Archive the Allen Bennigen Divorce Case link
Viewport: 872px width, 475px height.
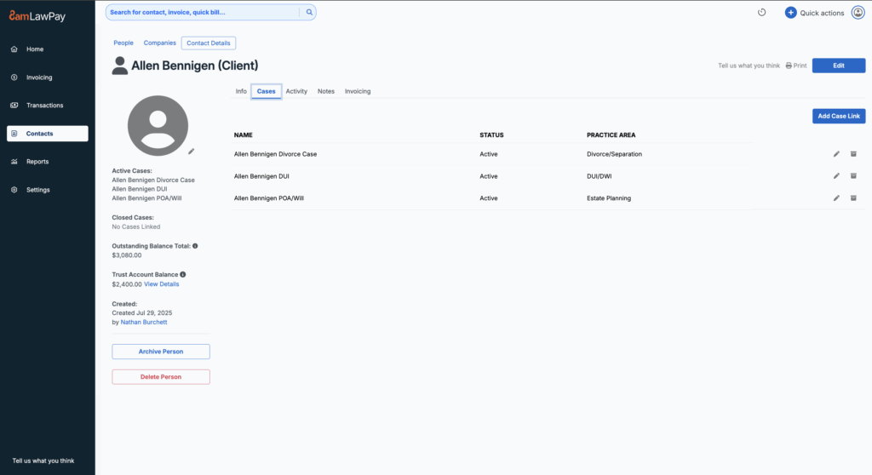click(853, 154)
